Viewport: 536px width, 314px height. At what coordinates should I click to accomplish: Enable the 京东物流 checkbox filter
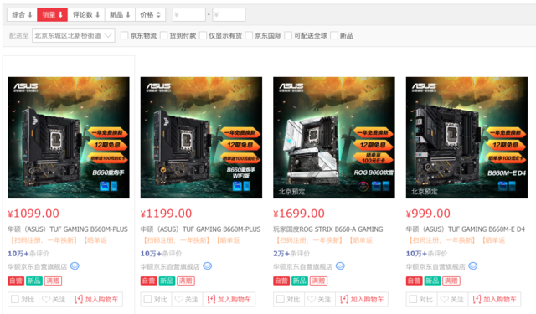point(125,35)
